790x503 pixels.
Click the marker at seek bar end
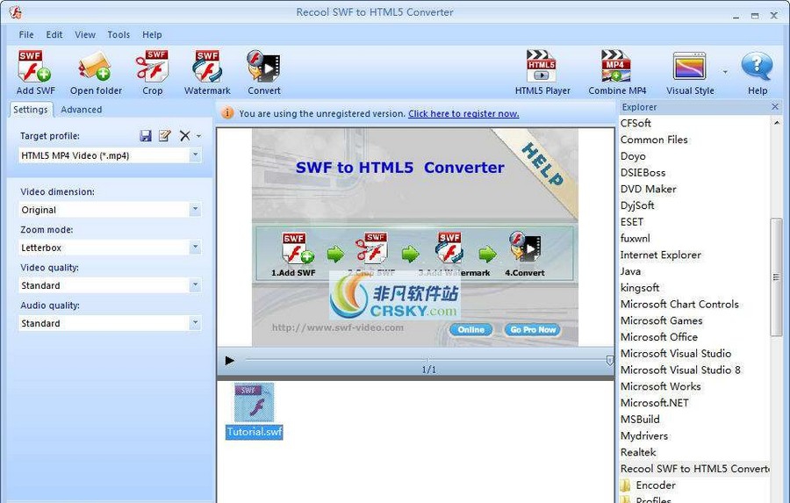pos(609,361)
